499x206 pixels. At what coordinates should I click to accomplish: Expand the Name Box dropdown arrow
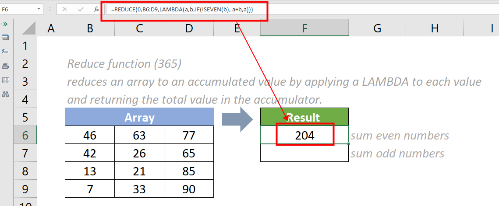(x=39, y=9)
